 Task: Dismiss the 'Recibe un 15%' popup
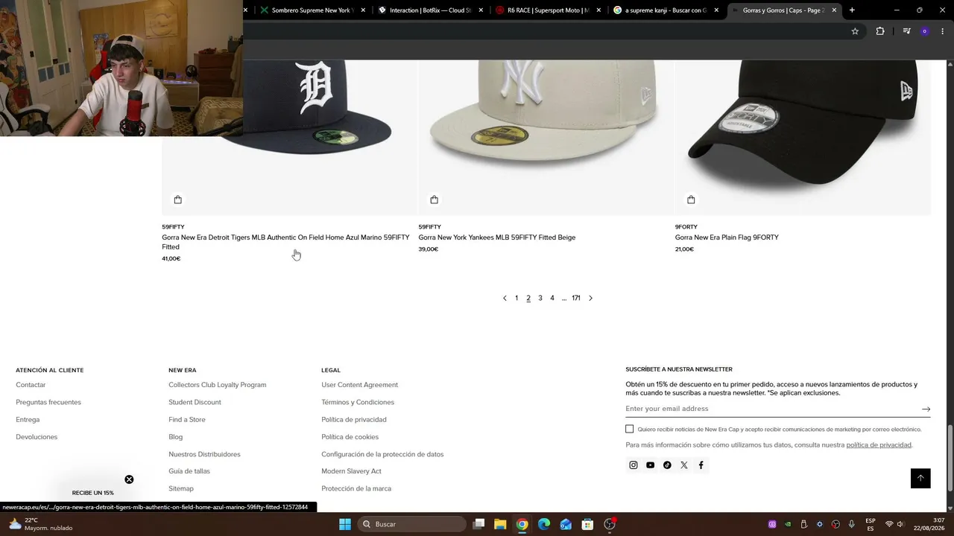pos(129,479)
